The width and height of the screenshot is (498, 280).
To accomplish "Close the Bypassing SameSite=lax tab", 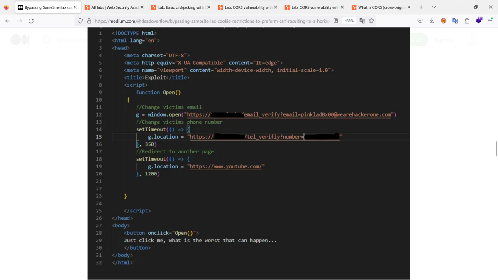I will (x=75, y=7).
